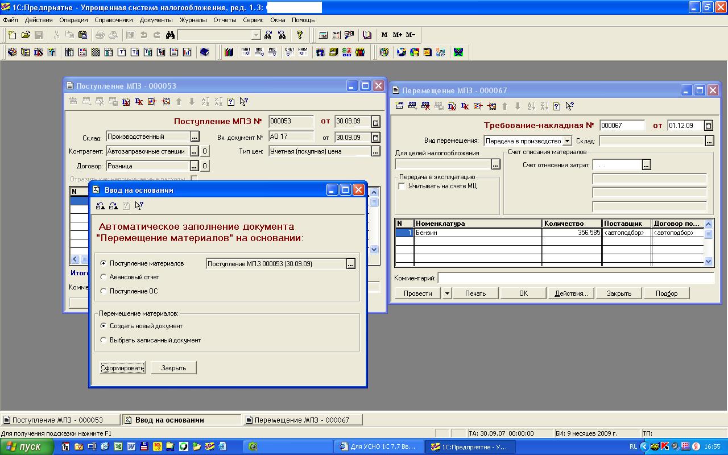Select the Бензин table row cell
The width and height of the screenshot is (728, 455).
[x=478, y=233]
